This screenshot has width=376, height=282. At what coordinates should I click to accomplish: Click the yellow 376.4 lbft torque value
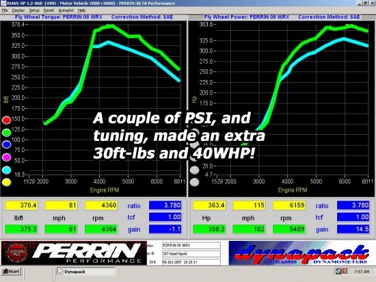click(21, 205)
